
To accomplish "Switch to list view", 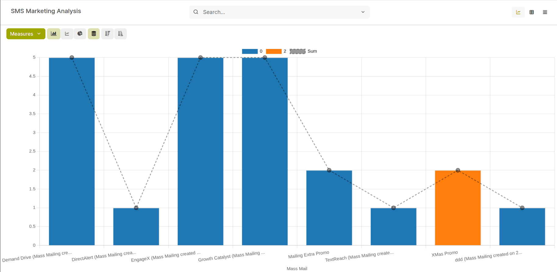I will [x=545, y=12].
